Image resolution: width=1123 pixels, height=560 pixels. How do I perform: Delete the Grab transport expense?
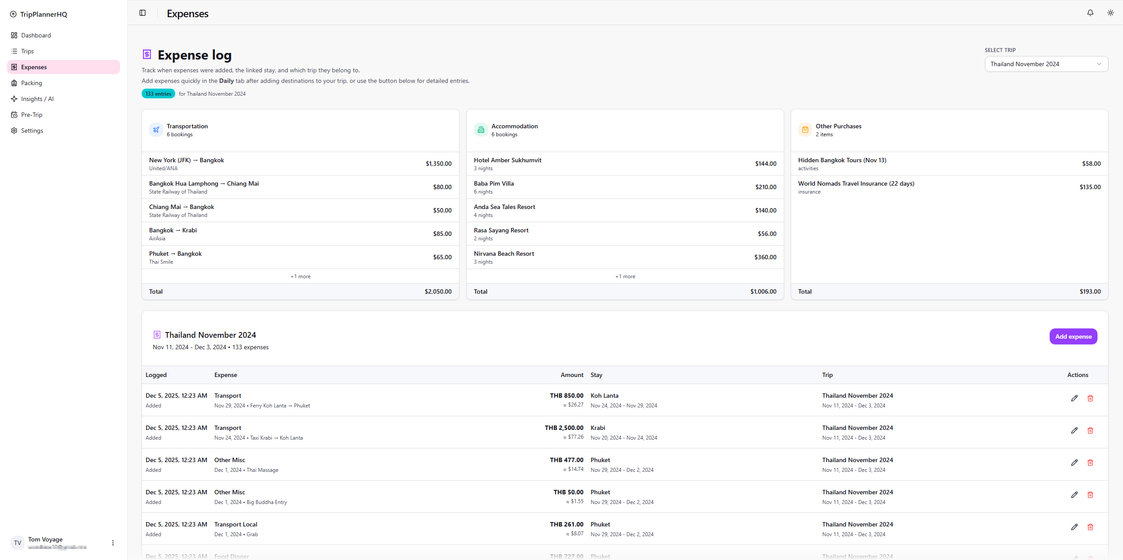pyautogui.click(x=1090, y=527)
